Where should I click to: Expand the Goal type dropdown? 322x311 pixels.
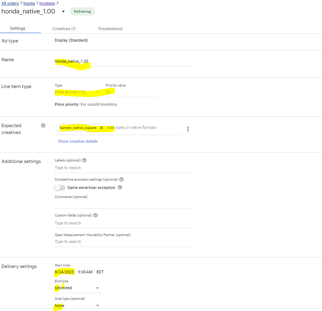coord(97,306)
